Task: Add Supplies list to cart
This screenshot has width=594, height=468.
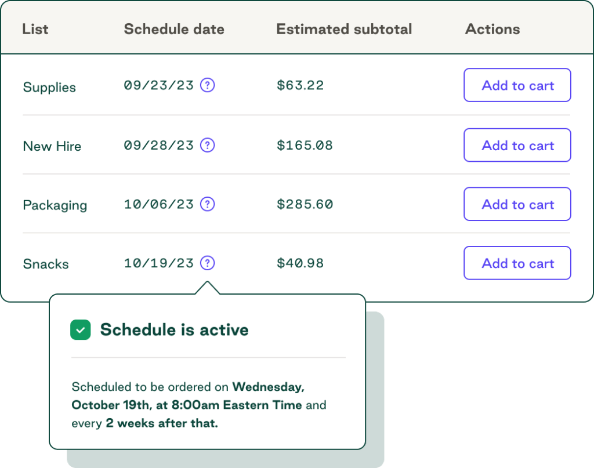Action: [x=517, y=85]
